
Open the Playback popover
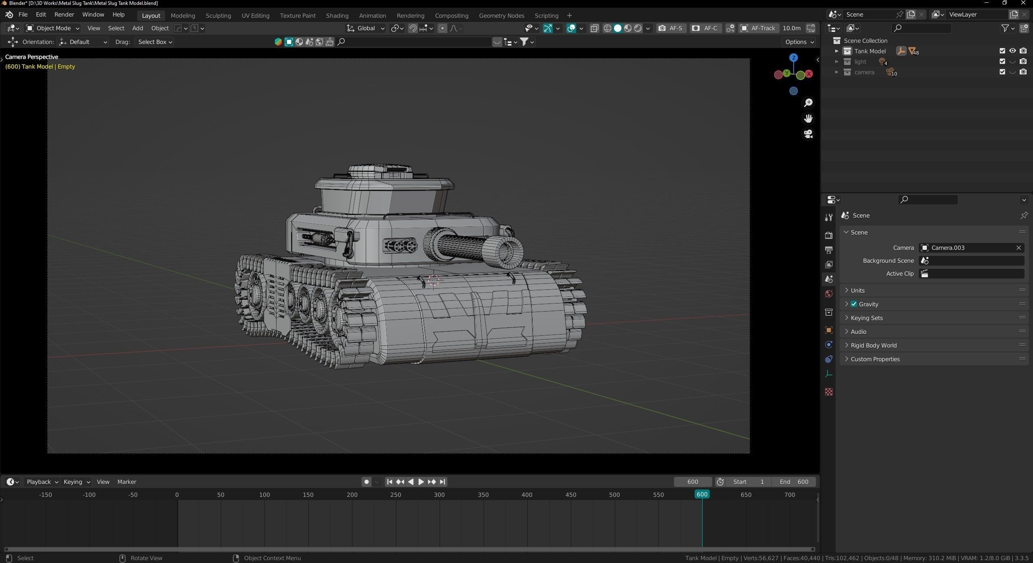pyautogui.click(x=42, y=482)
